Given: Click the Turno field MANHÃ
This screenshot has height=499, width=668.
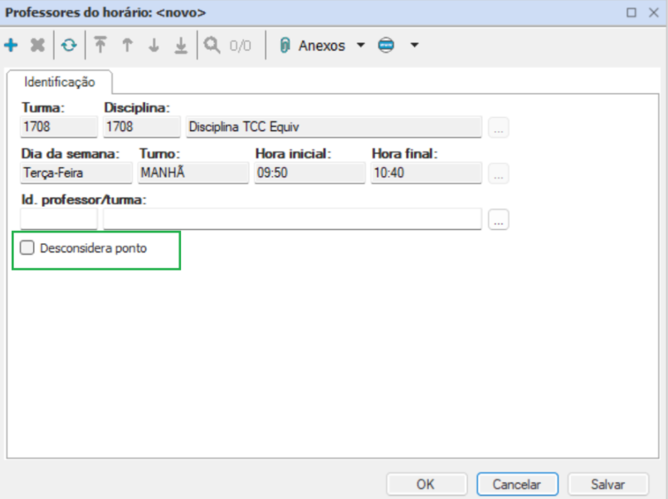Looking at the screenshot, I should (193, 173).
